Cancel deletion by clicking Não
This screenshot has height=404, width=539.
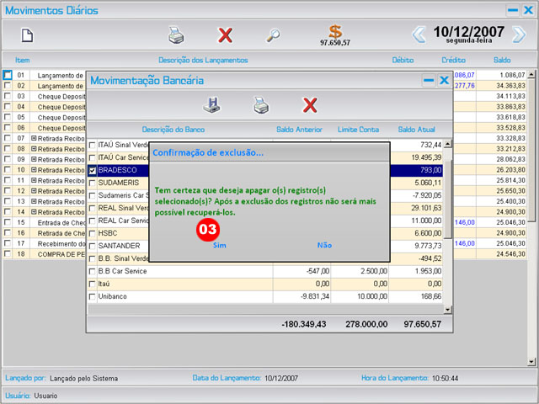(324, 245)
